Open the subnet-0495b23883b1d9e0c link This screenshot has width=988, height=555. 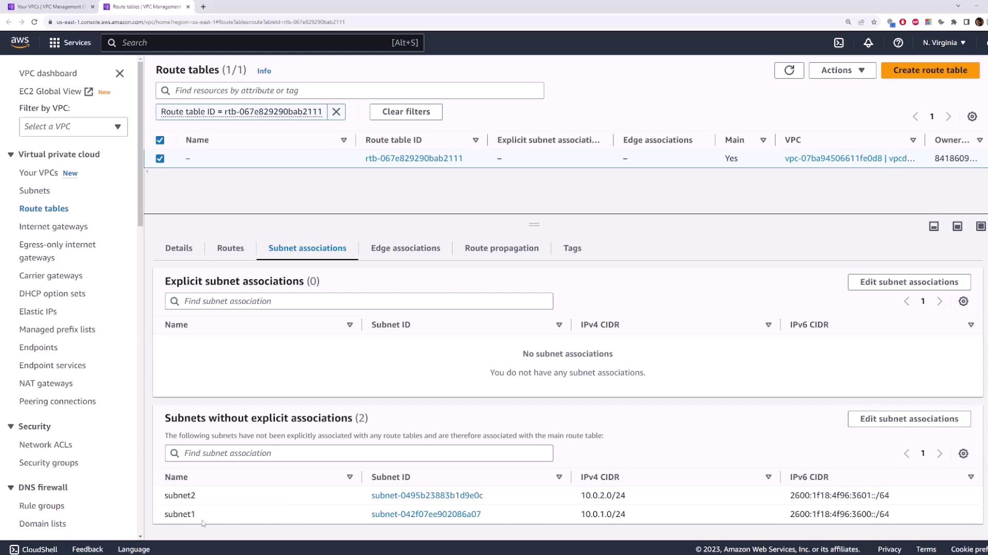427,495
